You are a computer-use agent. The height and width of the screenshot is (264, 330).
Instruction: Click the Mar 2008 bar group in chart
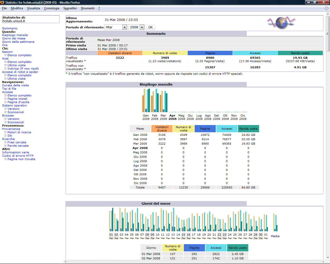[163, 102]
